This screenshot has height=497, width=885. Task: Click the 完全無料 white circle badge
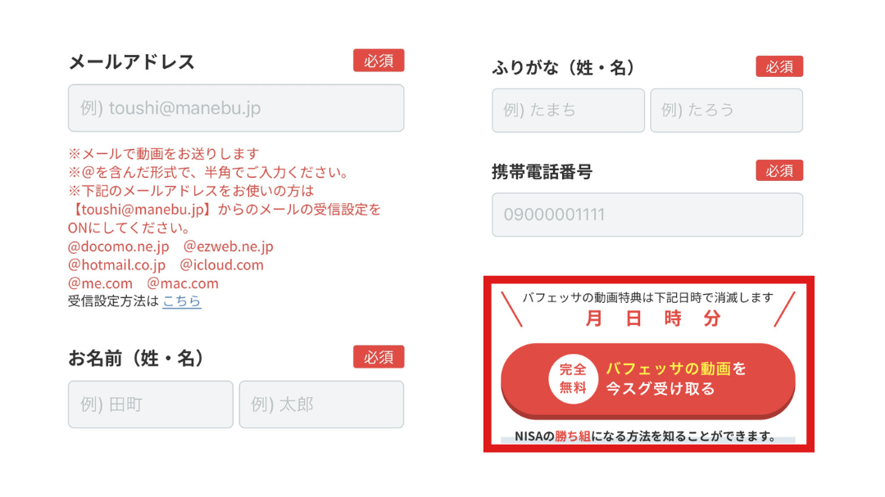[573, 378]
